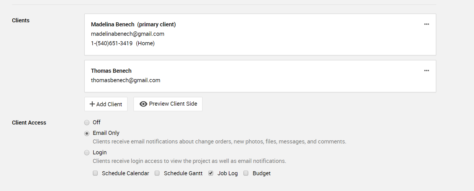
Task: Click the Job Log label text
Action: pos(227,173)
